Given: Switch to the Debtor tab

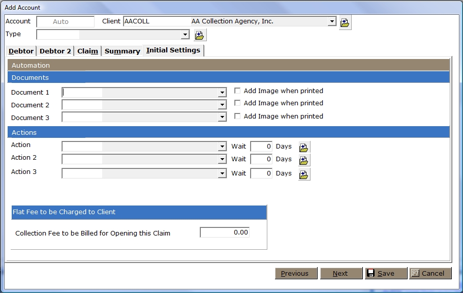Looking at the screenshot, I should pos(21,51).
